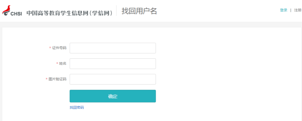Click the CHSI logo lettering
Screen dimensions: 302x121
click(16, 14)
